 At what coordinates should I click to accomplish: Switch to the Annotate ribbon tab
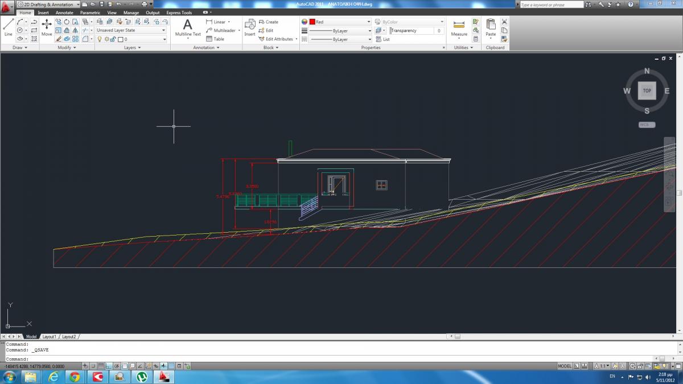tap(64, 13)
